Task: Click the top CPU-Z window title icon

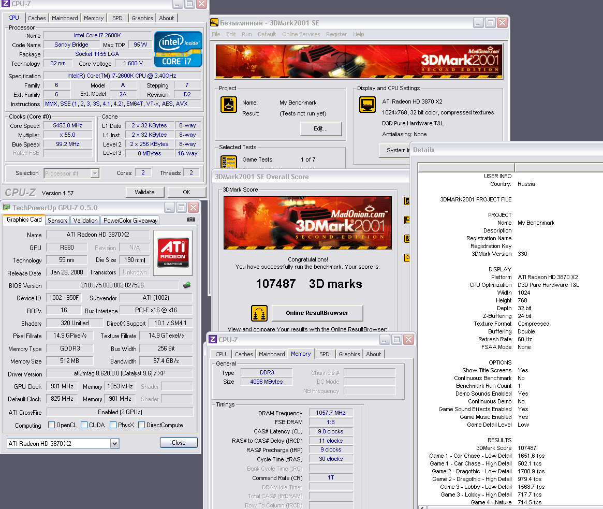Action: [x=5, y=4]
